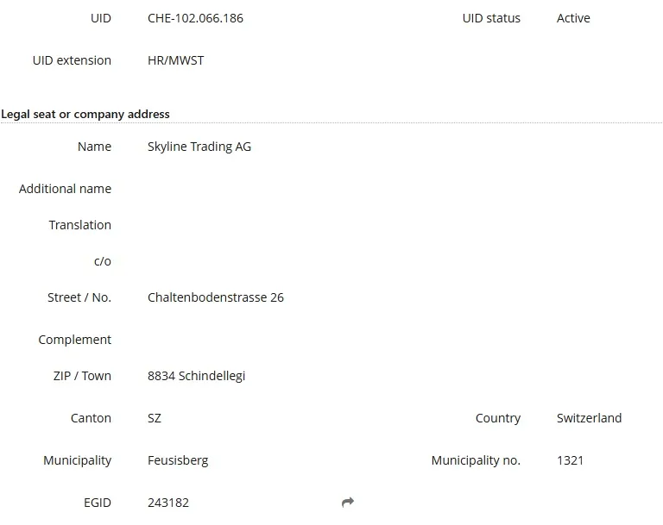663x525 pixels.
Task: Click the Translation label
Action: tap(79, 225)
